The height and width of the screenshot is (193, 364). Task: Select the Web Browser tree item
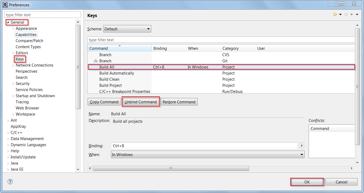(x=27, y=108)
